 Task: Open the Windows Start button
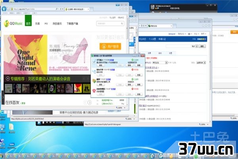click(x=1, y=156)
